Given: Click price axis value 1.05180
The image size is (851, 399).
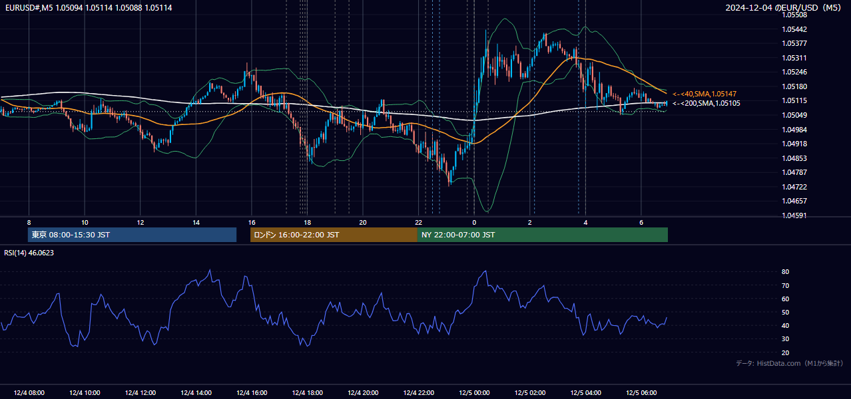Looking at the screenshot, I should click(794, 86).
